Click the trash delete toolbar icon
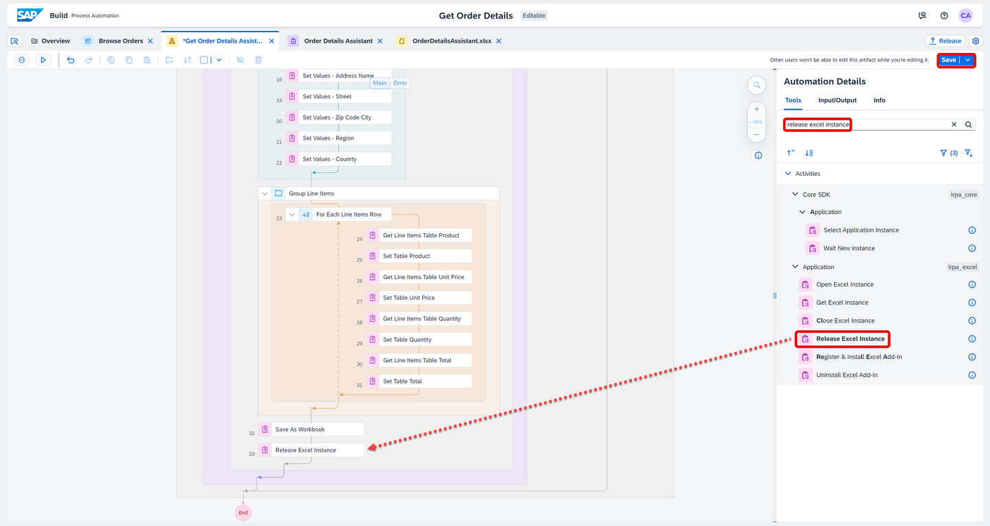The height and width of the screenshot is (526, 990). coord(258,60)
